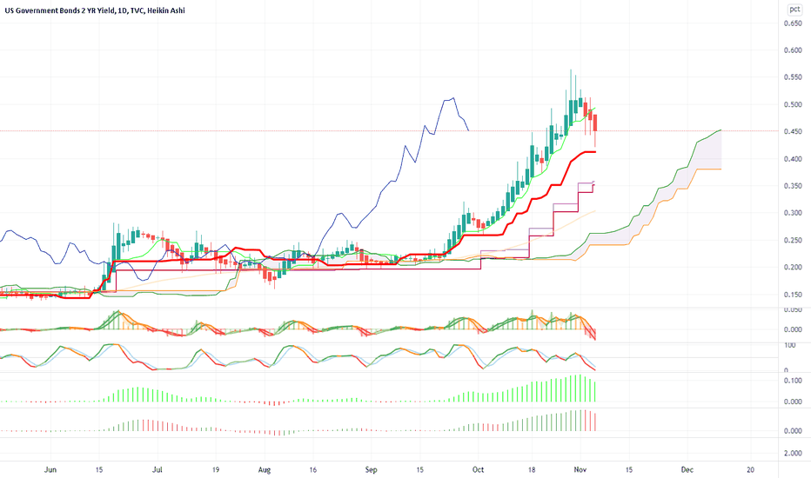Click the chart title 'US Government Bonds 2 YR Yield'
This screenshot has width=811, height=478.
click(x=60, y=10)
